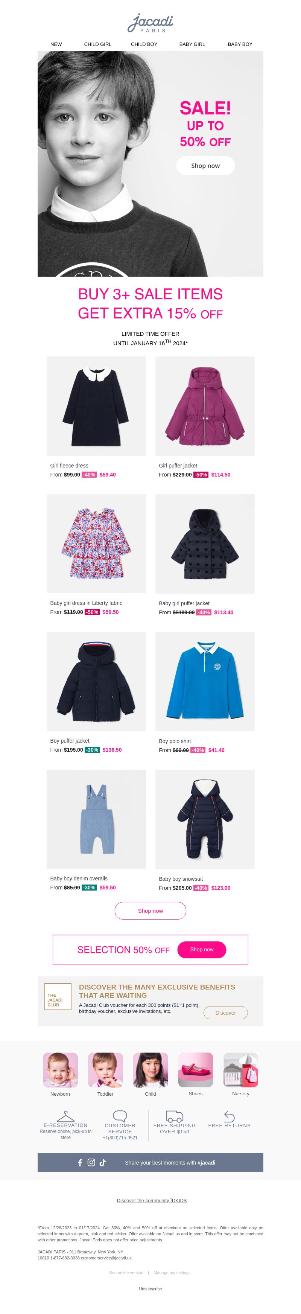Open the Facebook icon in footer
Screen dimensions: 301x1314
(80, 1163)
